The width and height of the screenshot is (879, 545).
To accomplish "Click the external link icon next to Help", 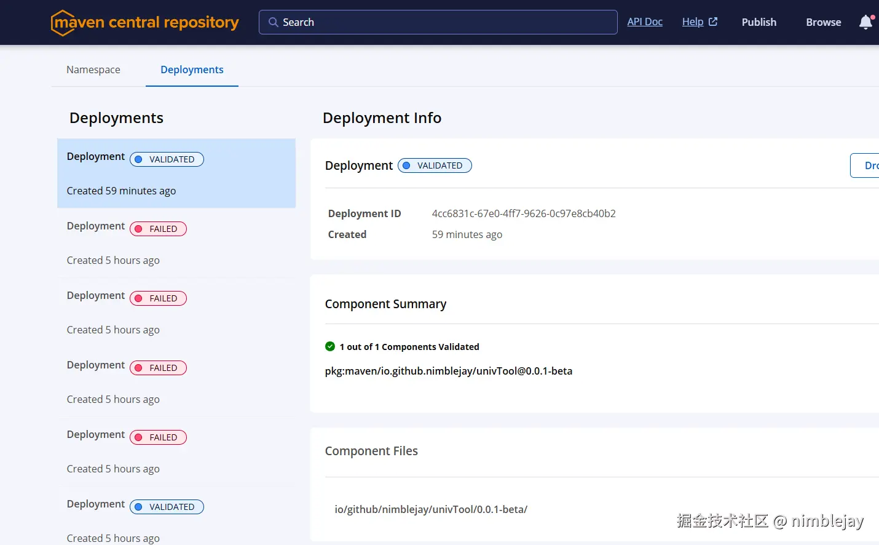I will click(713, 22).
